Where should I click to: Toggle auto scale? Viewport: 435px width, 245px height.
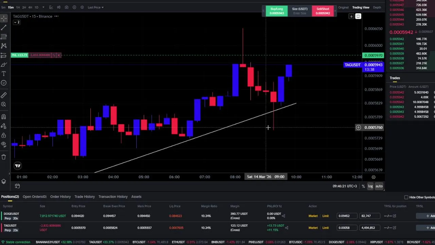pos(379,186)
